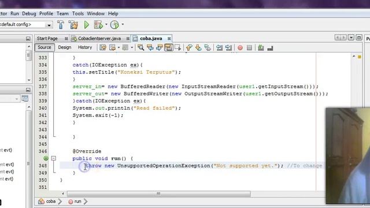Click scroll documents right arrow button

point(343,38)
